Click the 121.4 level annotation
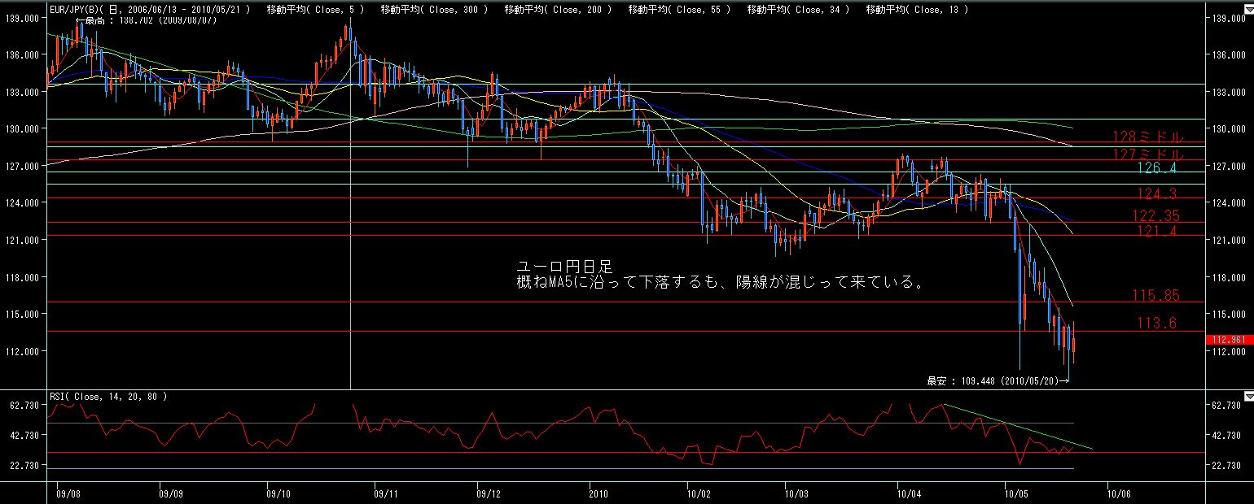 coord(1159,231)
